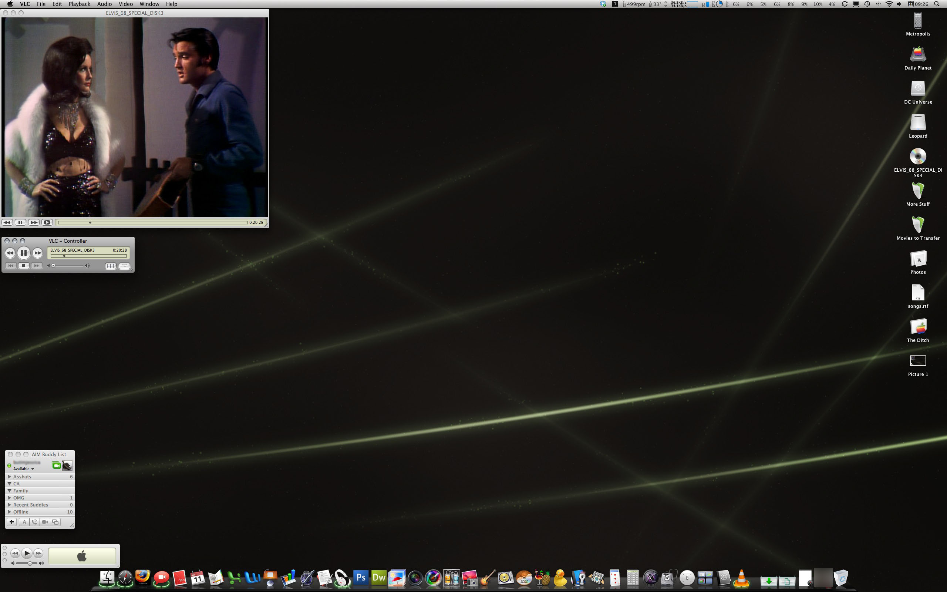Expand the OMG buddy group
This screenshot has height=592, width=947.
pyautogui.click(x=9, y=498)
